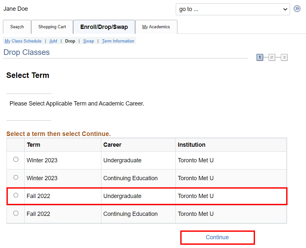Image resolution: width=306 pixels, height=248 pixels.
Task: Click the Term column header
Action: [x=33, y=145]
